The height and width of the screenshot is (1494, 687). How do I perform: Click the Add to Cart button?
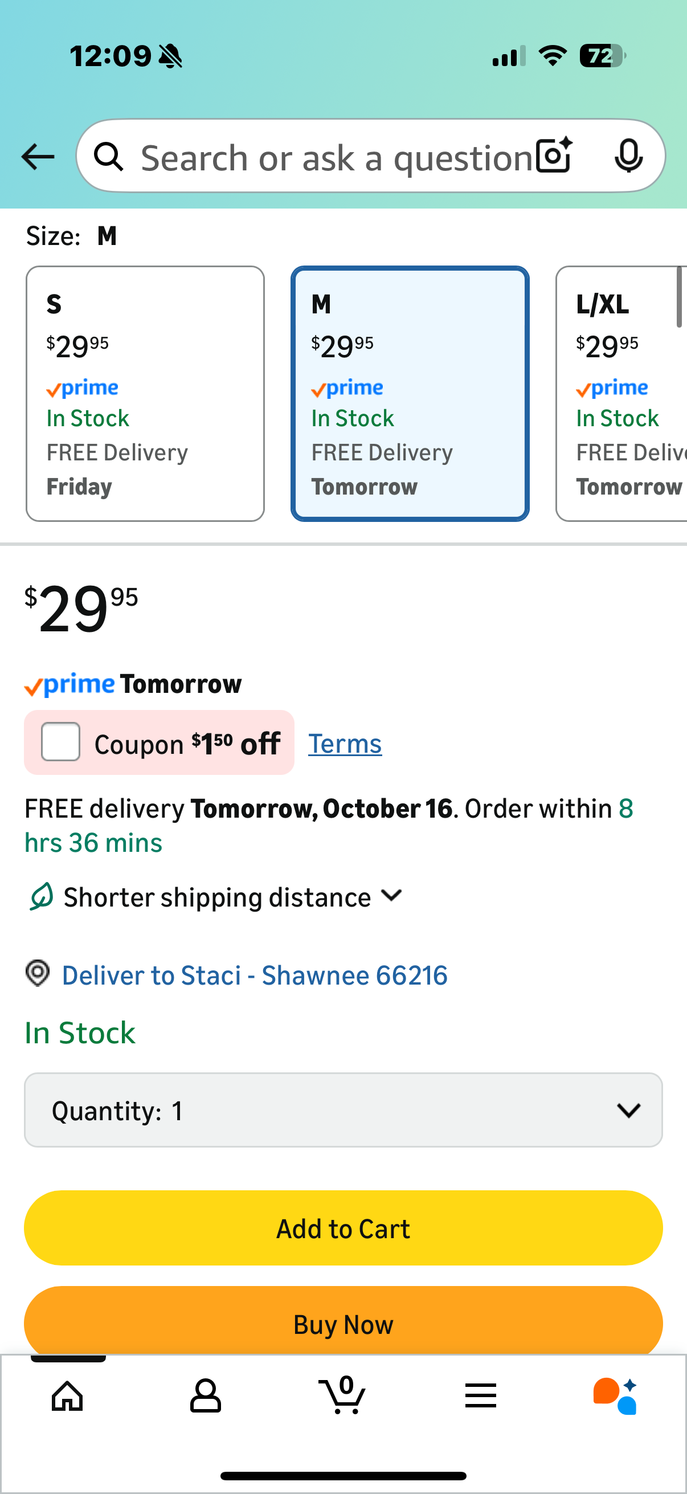343,1228
